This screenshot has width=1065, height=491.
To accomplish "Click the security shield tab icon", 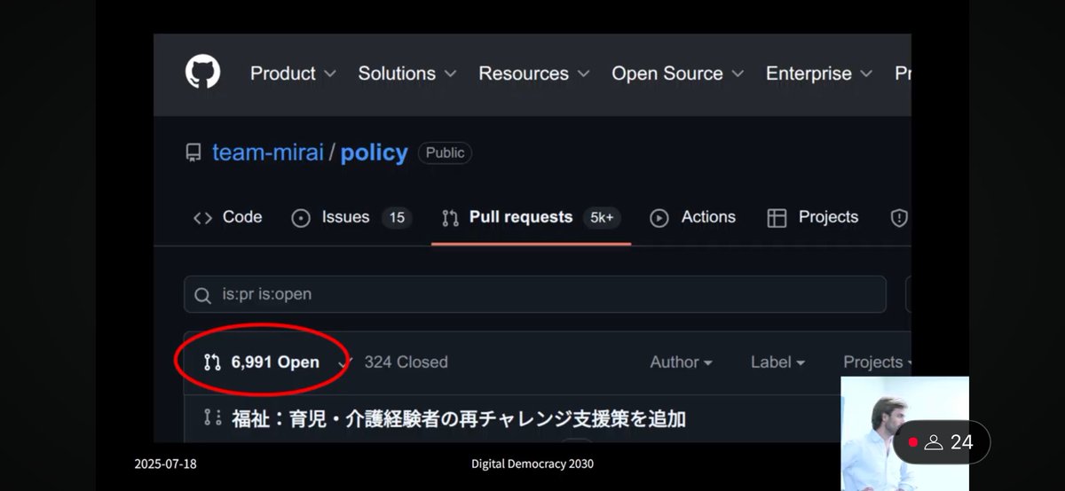I will [899, 218].
